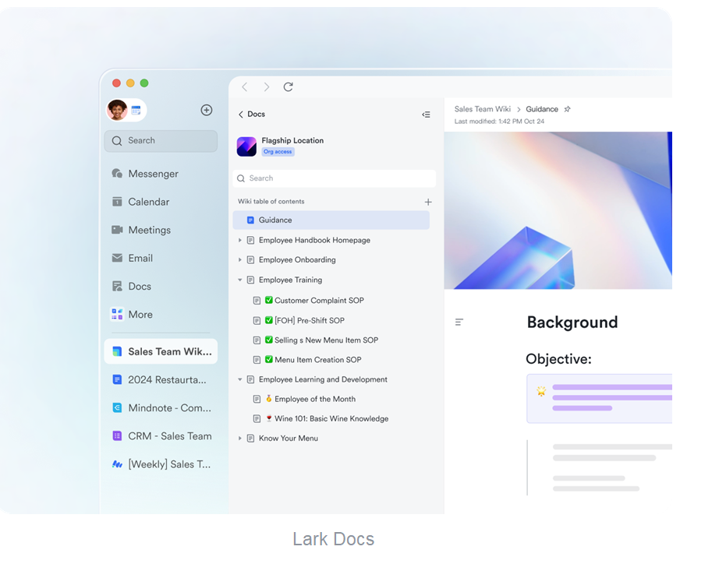Open the document outline icon near Background

click(459, 323)
